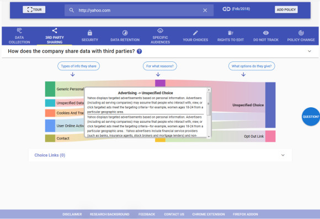Open the Data Retention clock icon
Viewport: 320px width, 219px height.
coord(125,33)
